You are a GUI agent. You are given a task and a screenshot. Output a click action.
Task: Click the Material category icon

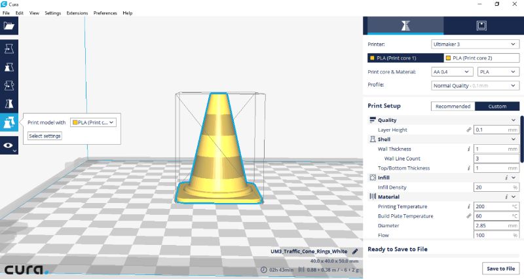pos(373,196)
